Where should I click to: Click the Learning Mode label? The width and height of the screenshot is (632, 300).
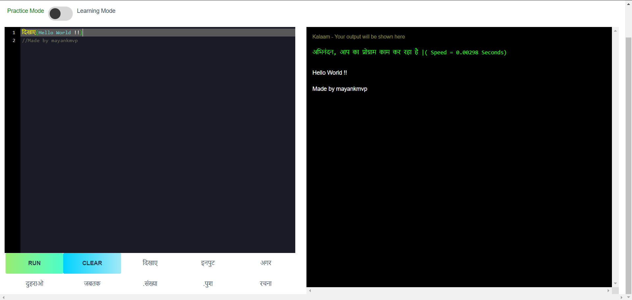click(x=96, y=11)
